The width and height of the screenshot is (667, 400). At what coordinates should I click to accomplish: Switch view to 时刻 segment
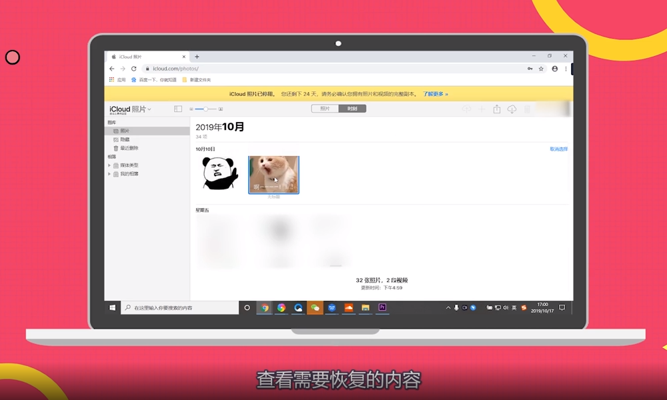352,109
